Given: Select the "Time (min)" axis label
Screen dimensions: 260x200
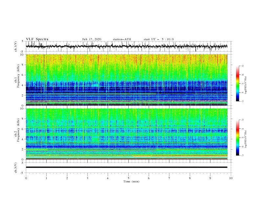Looking at the screenshot, I should 131,181.
